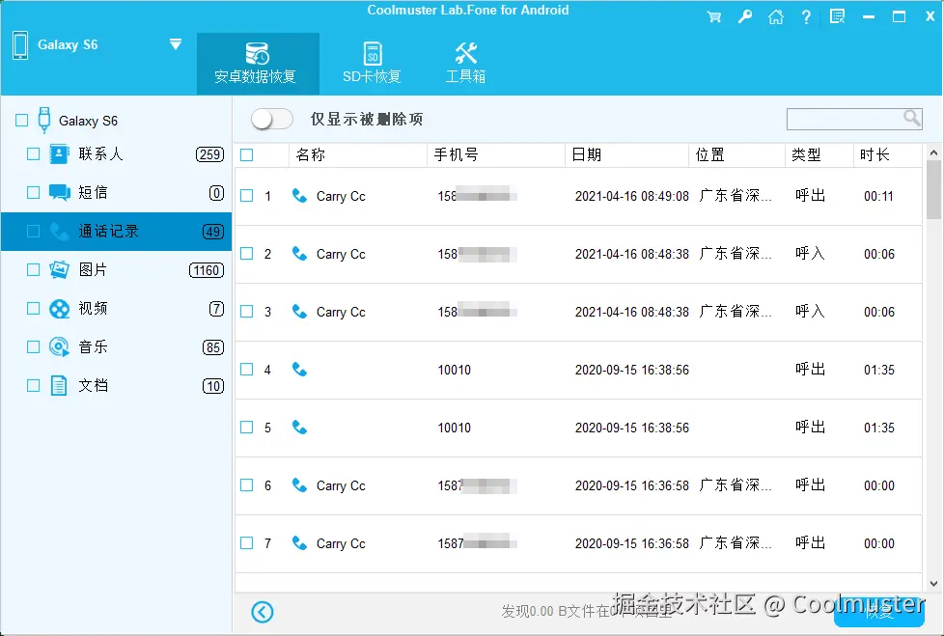Open the registration key icon at top right
This screenshot has width=944, height=636.
click(745, 15)
